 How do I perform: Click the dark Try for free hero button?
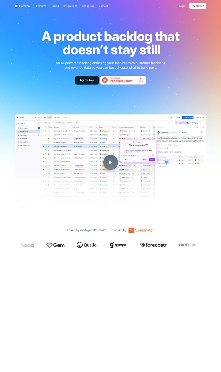coord(87,80)
